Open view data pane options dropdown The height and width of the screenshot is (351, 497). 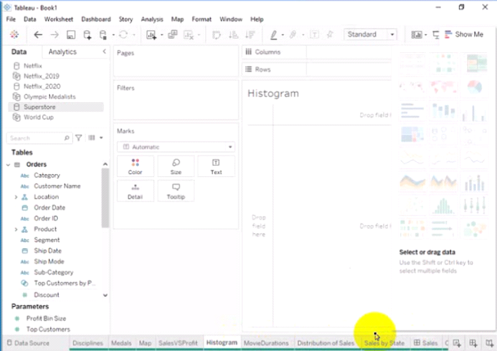tap(101, 138)
